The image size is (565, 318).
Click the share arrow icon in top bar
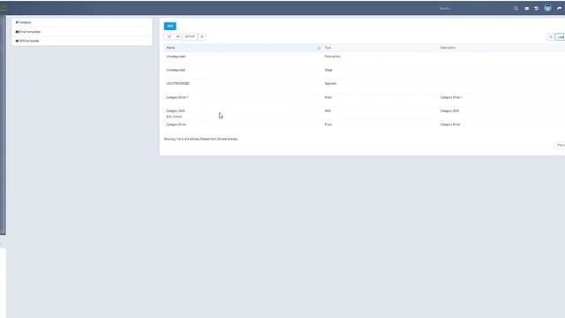click(559, 8)
